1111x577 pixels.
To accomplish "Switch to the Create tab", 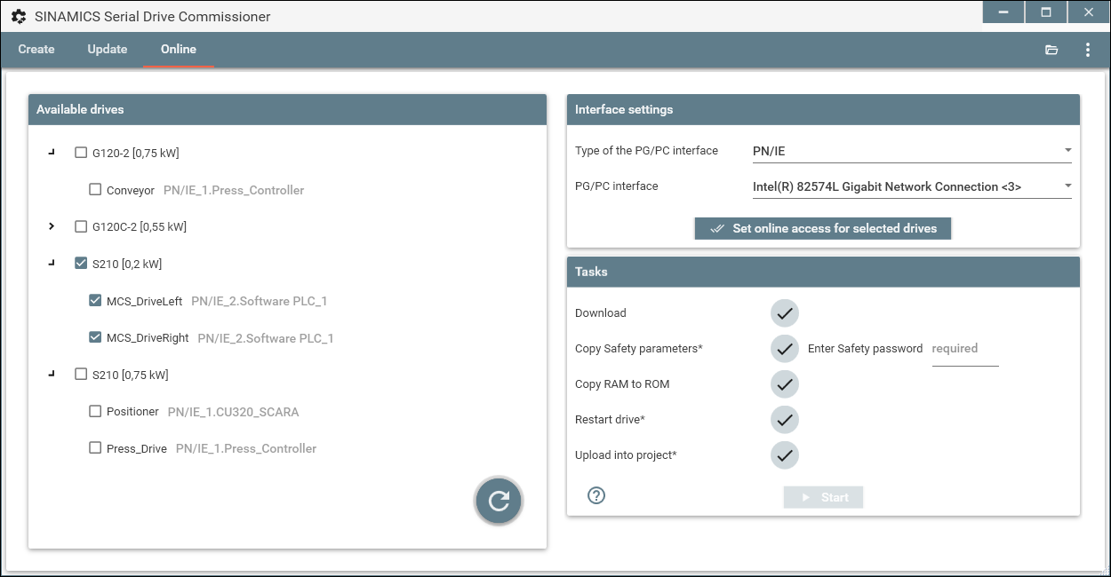I will [x=36, y=50].
